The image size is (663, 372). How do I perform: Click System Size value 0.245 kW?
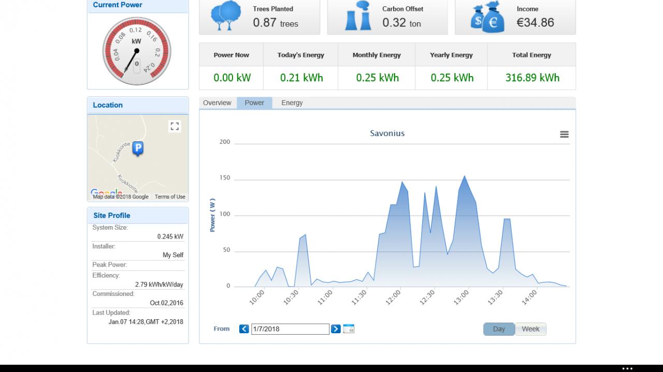[170, 237]
